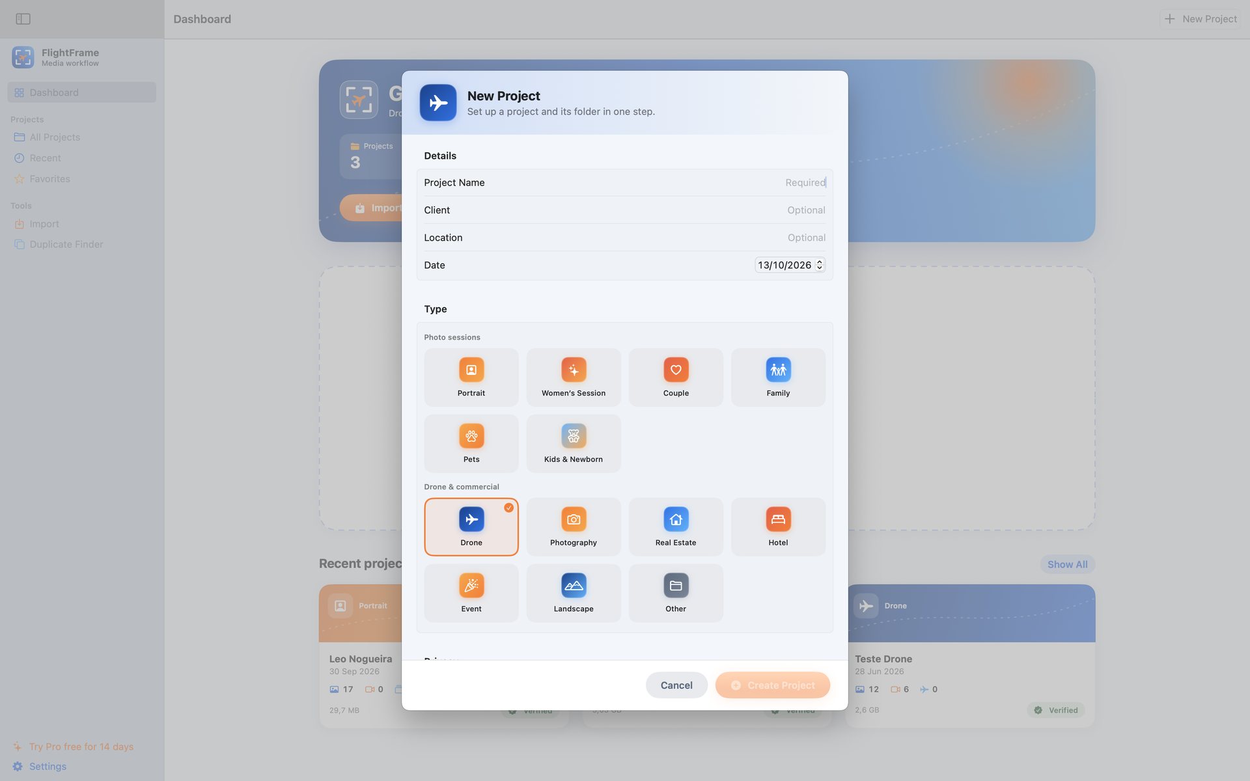Click the Projects count tile
This screenshot has height=781, width=1250.
click(371, 156)
